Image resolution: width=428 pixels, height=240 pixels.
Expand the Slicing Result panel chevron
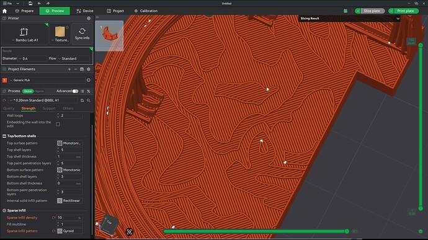(398, 19)
